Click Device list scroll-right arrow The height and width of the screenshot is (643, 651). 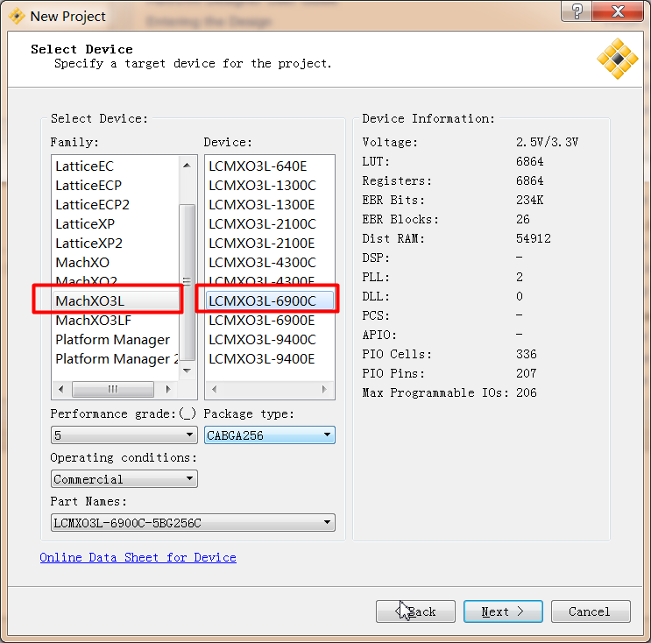(x=324, y=389)
